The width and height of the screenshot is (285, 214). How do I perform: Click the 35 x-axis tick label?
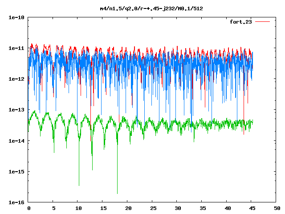pyautogui.click(x=203, y=208)
